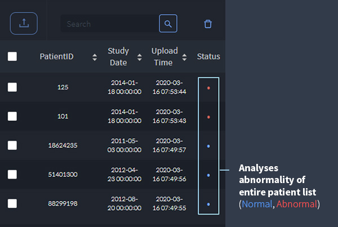Mark checkbox for patient 88299198
The width and height of the screenshot is (338, 227).
(12, 203)
